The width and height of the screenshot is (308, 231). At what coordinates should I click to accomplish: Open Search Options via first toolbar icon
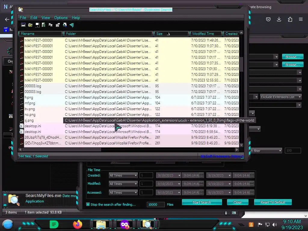23,25
